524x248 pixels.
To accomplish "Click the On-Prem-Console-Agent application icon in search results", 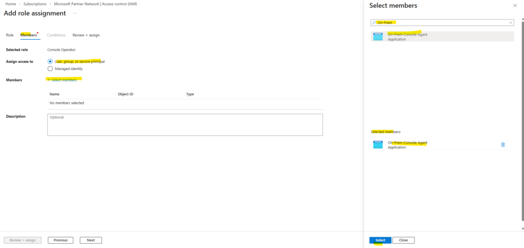I will coord(378,37).
